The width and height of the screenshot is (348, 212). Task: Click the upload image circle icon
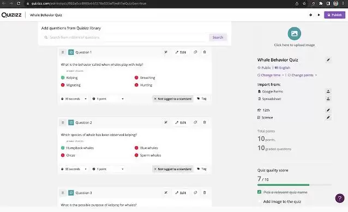pyautogui.click(x=295, y=34)
